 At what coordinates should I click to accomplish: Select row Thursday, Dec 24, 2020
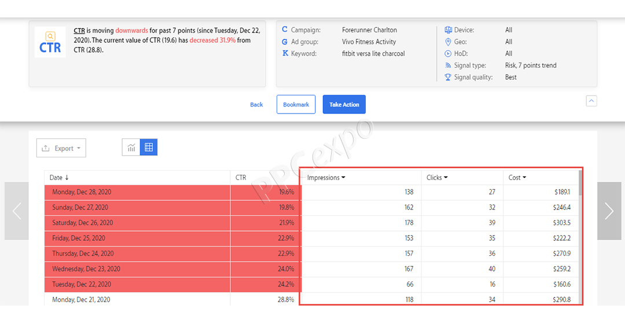[311, 254]
